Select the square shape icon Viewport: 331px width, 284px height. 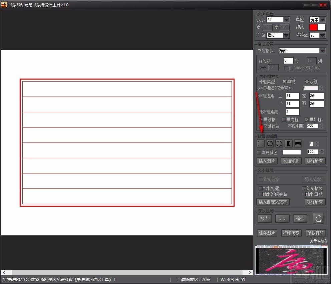tap(261, 144)
